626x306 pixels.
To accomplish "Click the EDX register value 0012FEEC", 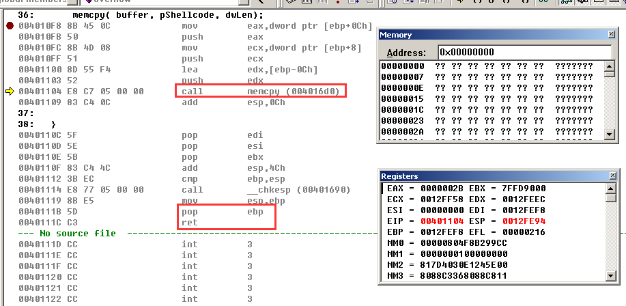I will pos(524,199).
